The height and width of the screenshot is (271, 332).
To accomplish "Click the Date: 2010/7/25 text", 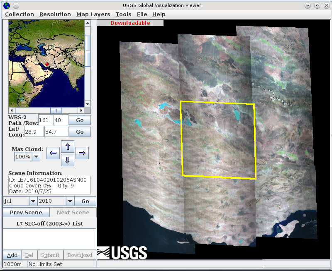I will 30,192.
